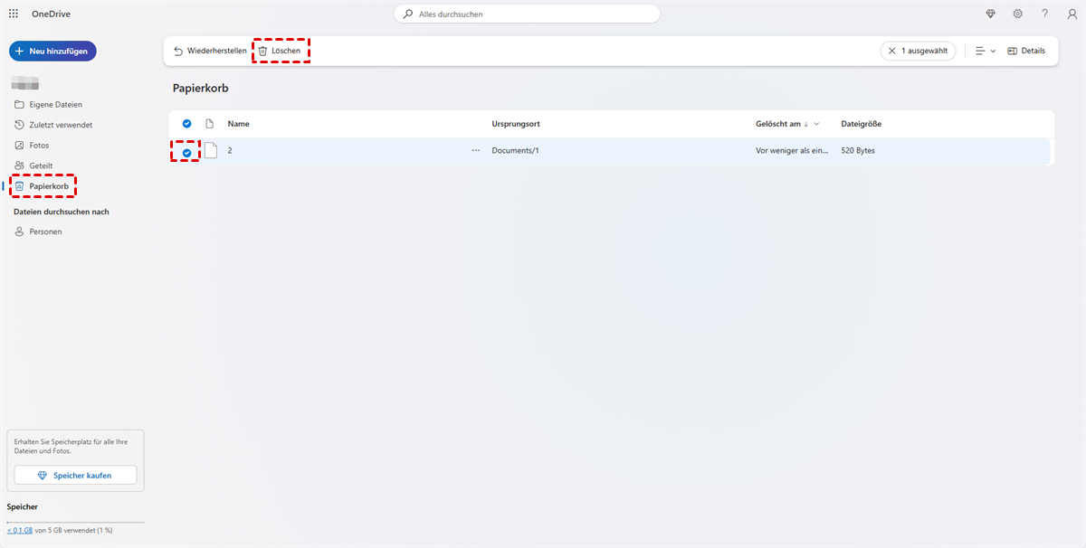Click the diamond icon on 'Speicher kaufen'
Viewport: 1086px width, 548px height.
(x=42, y=476)
